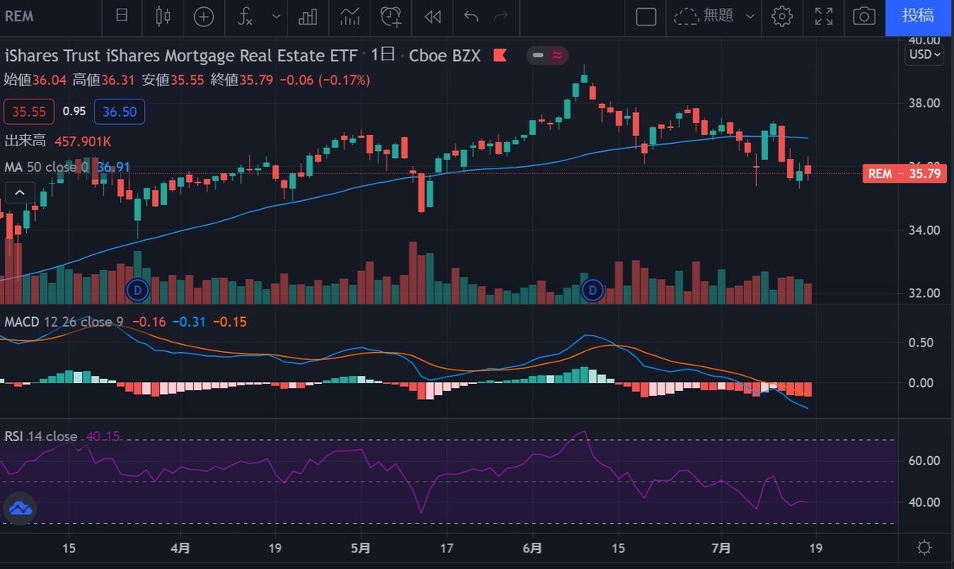Click the Cboe BZX exchange label

pos(445,56)
